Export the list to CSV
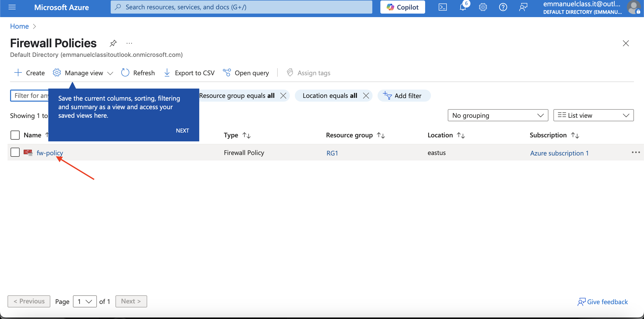The width and height of the screenshot is (644, 319). [189, 73]
